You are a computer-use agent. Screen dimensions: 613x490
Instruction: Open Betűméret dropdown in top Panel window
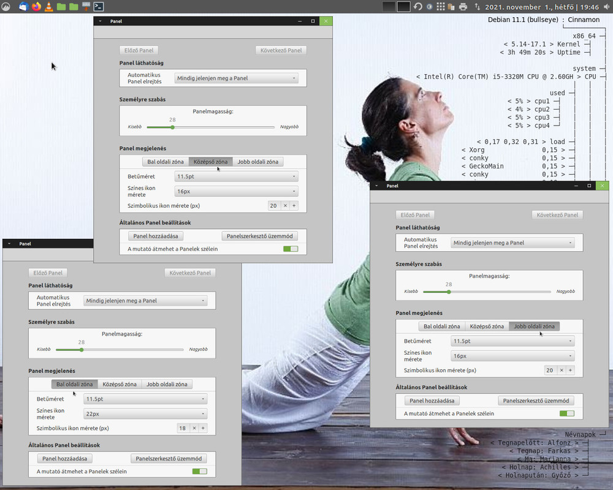tap(236, 176)
